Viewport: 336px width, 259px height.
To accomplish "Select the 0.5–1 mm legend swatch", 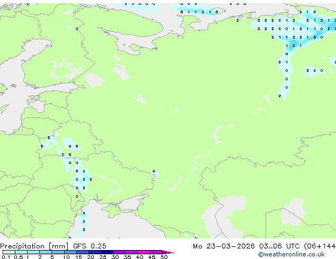I will pyautogui.click(x=21, y=252).
